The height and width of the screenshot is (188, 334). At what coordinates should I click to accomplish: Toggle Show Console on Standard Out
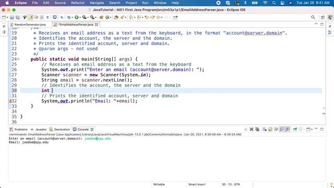(x=282, y=129)
